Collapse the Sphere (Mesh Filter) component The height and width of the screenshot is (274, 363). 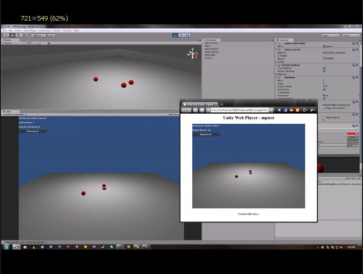click(276, 43)
